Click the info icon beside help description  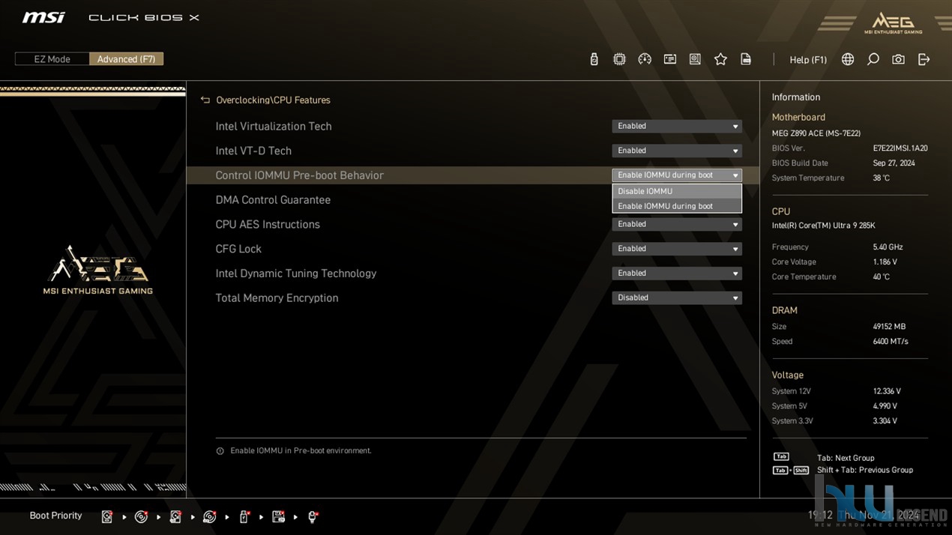tap(220, 451)
